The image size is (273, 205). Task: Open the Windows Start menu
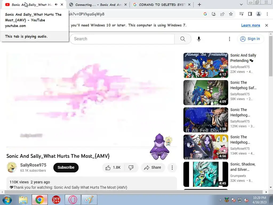(7, 200)
